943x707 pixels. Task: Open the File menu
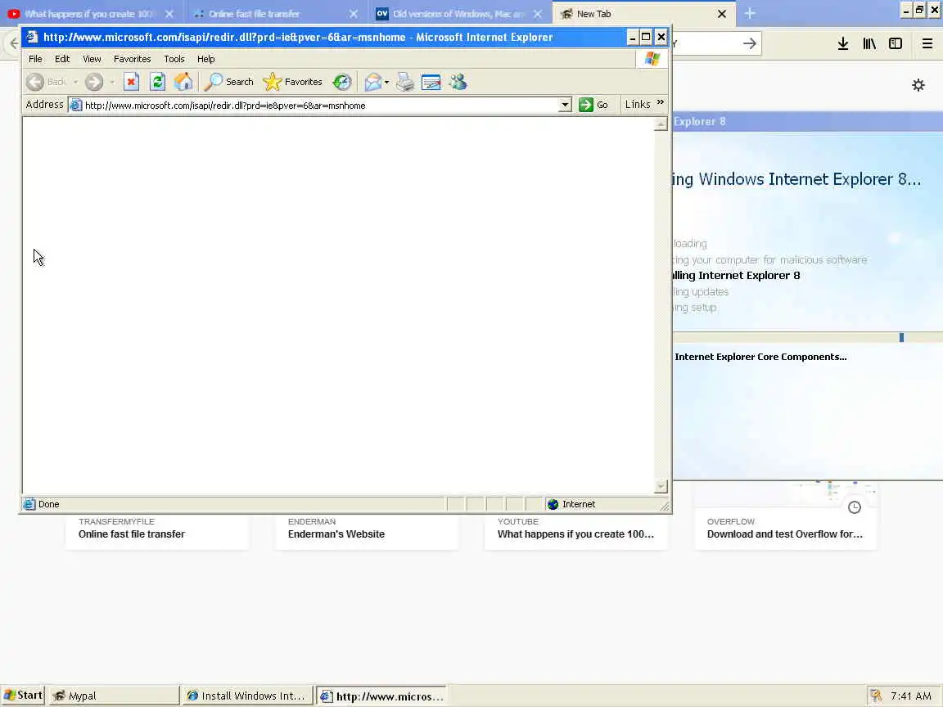point(35,59)
